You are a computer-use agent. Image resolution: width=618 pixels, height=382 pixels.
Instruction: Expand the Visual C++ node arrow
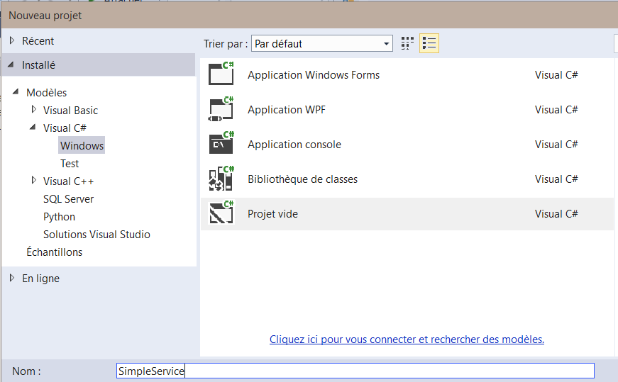pyautogui.click(x=33, y=181)
